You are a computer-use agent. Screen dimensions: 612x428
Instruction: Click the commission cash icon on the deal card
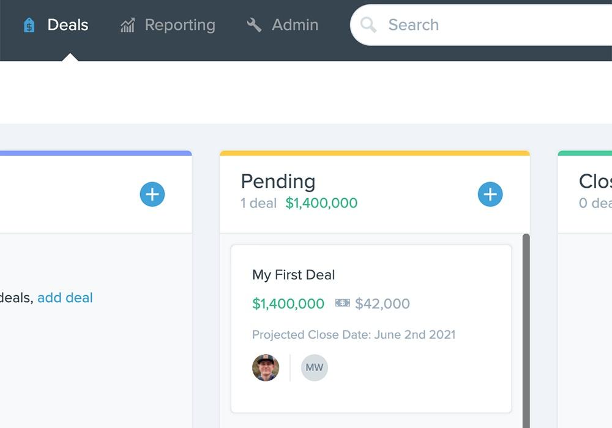click(x=343, y=303)
